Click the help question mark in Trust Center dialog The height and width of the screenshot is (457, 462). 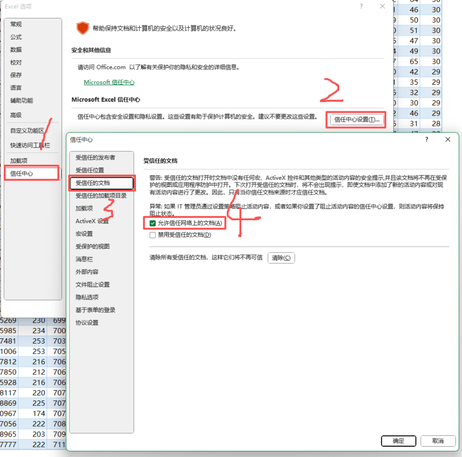(x=427, y=140)
